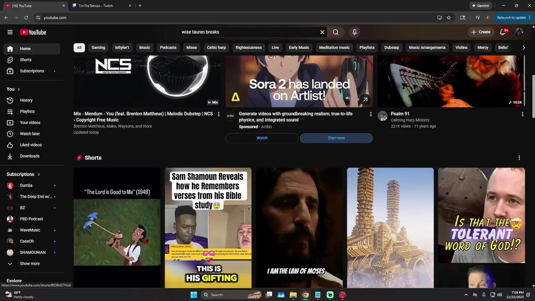The height and width of the screenshot is (301, 535).
Task: Open the Sora 2 Artlist ad thumbnail
Action: 299,82
